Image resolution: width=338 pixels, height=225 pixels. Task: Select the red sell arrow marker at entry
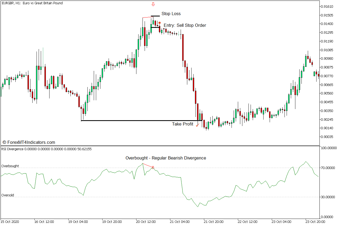coord(160,23)
